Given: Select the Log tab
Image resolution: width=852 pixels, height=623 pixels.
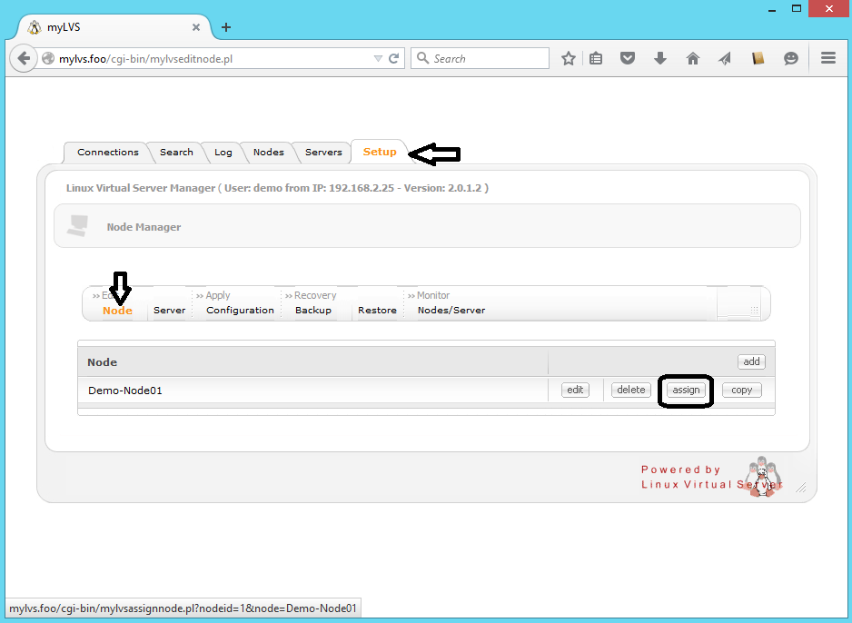Looking at the screenshot, I should 223,153.
